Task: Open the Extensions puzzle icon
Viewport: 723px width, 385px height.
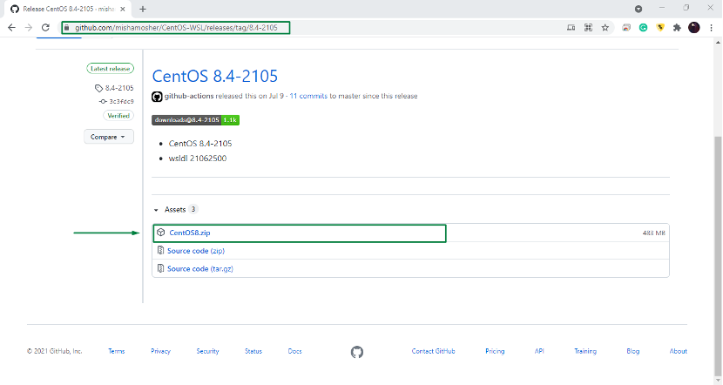Action: [x=677, y=28]
